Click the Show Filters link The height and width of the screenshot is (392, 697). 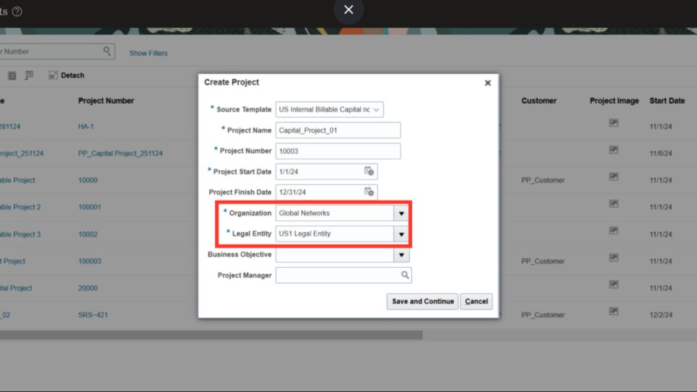tap(148, 53)
